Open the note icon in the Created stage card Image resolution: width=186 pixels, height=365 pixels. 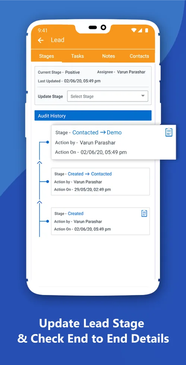144,213
